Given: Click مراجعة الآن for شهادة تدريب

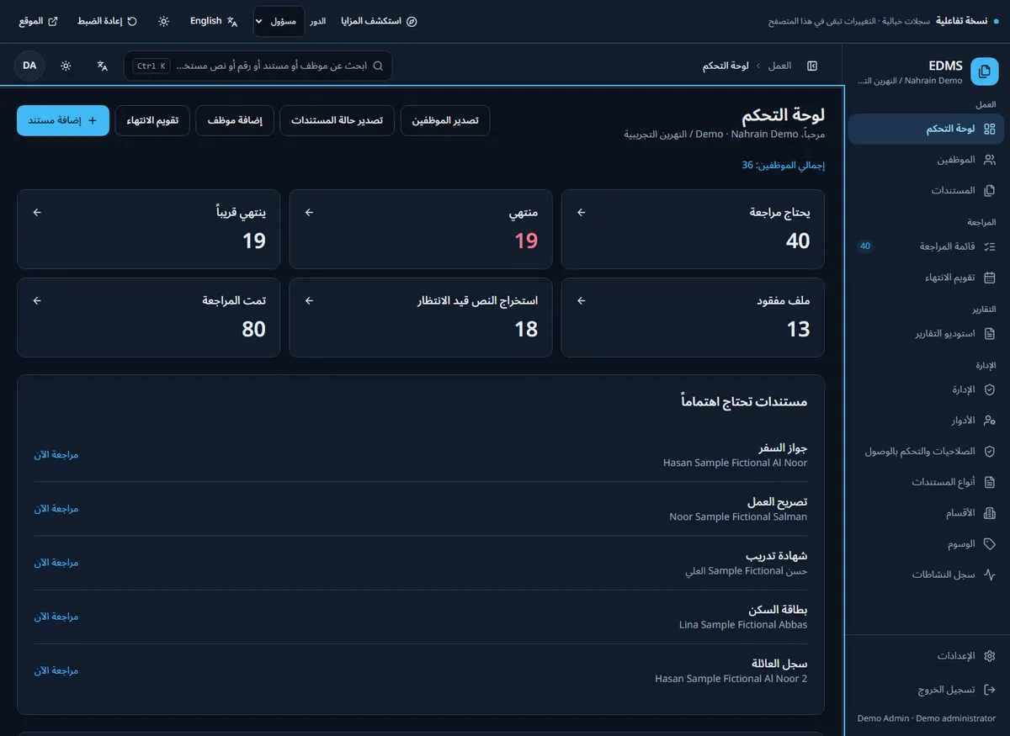Looking at the screenshot, I should [56, 563].
